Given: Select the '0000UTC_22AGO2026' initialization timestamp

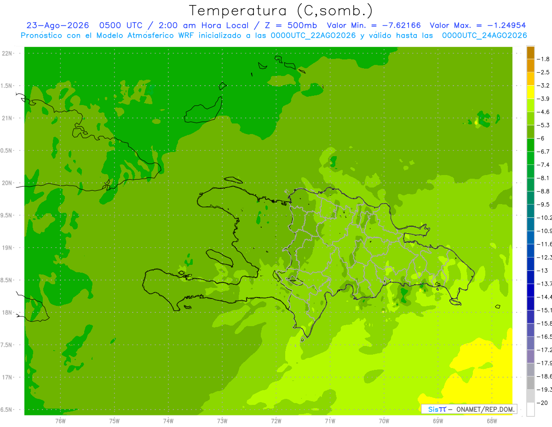Looking at the screenshot, I should (x=312, y=35).
